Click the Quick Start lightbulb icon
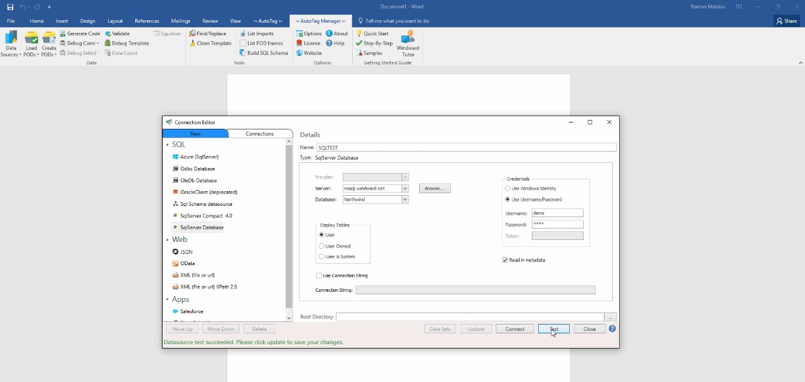The height and width of the screenshot is (382, 805). [x=359, y=33]
